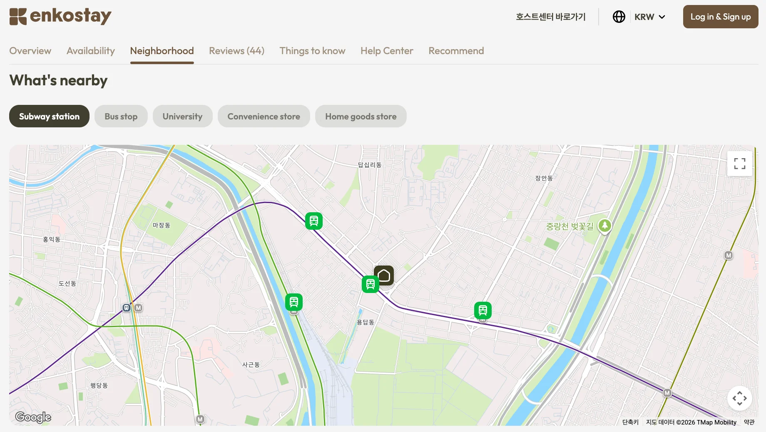Select the rightmost green station marker on the map
Viewport: 766px width, 432px height.
483,310
